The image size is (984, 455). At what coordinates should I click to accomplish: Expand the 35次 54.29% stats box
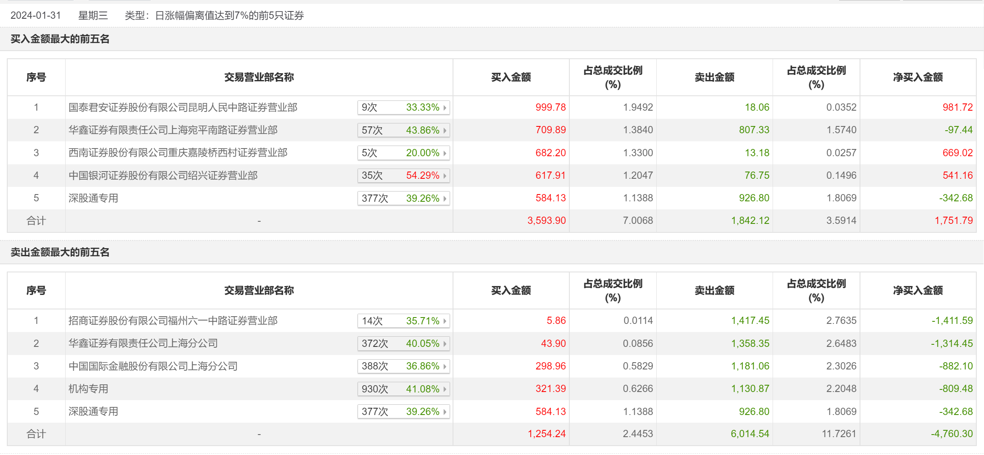pyautogui.click(x=403, y=176)
